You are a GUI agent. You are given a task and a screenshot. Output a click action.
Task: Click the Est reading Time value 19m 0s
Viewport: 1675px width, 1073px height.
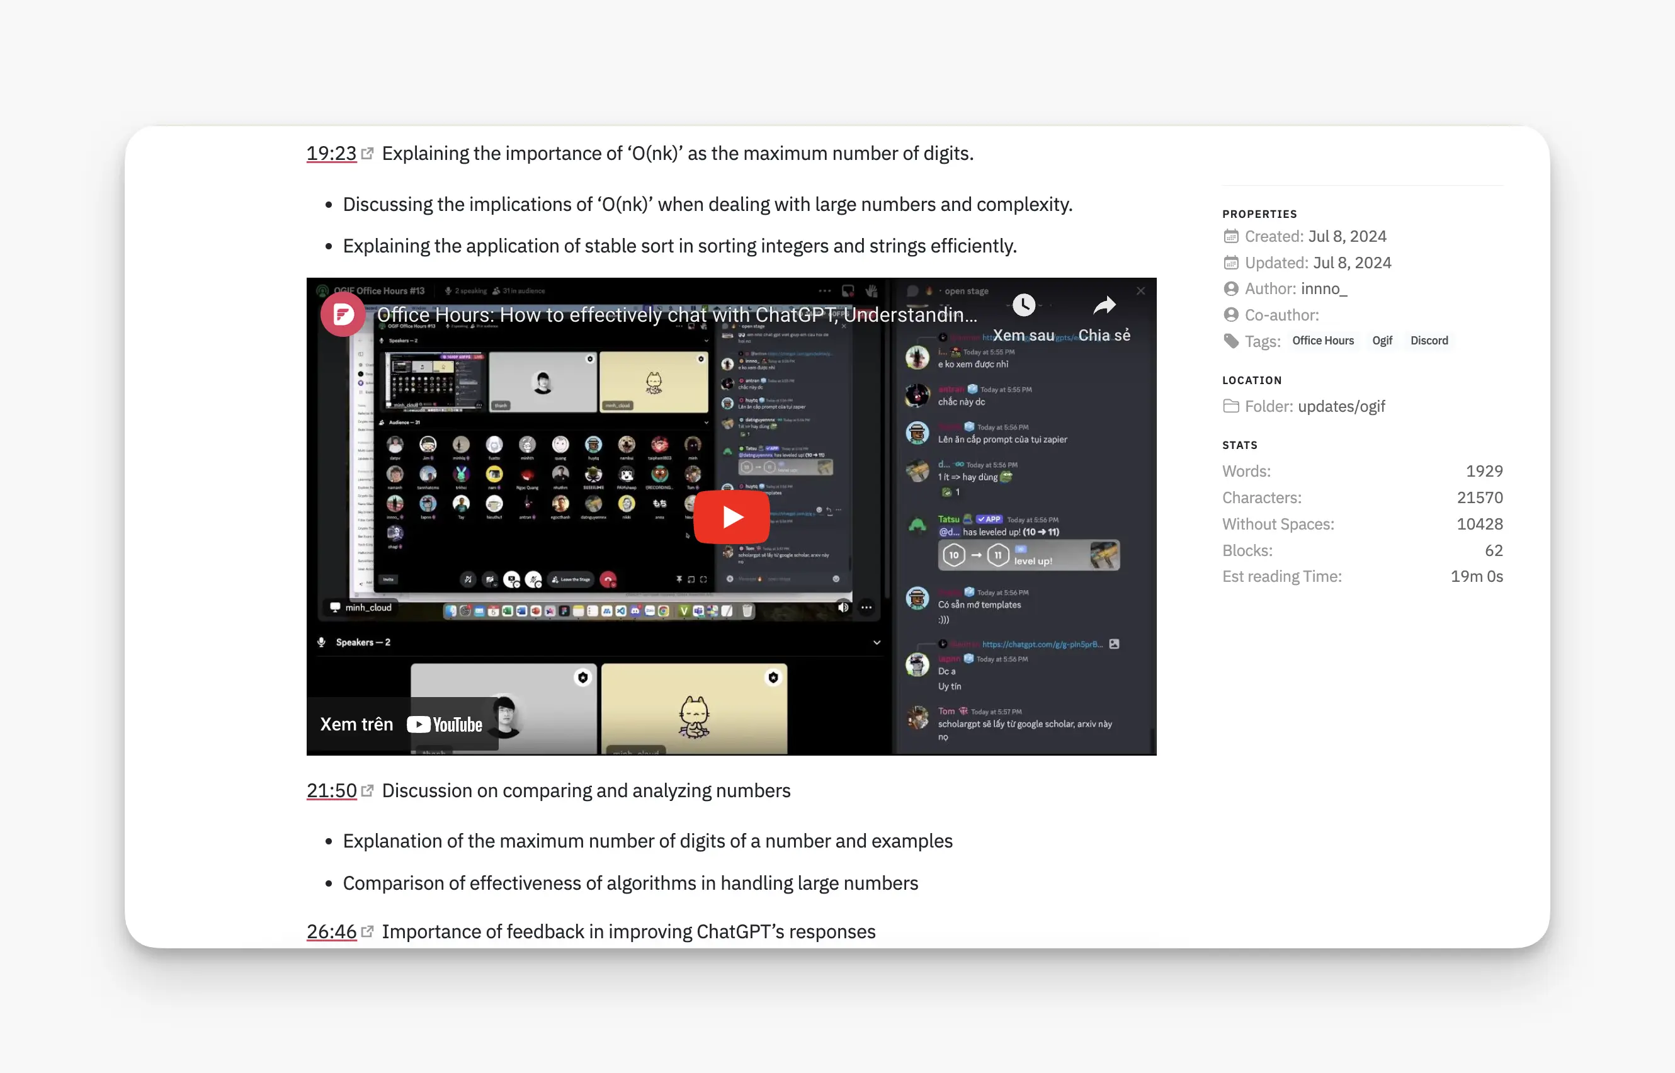1477,576
